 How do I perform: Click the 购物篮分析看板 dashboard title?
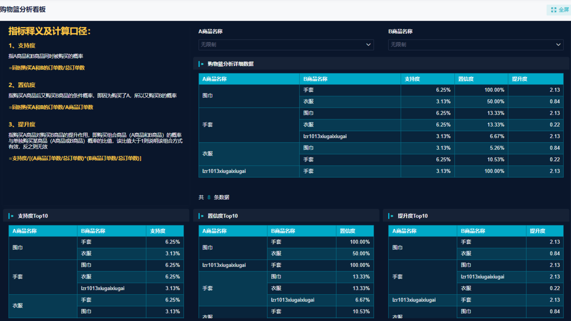23,10
